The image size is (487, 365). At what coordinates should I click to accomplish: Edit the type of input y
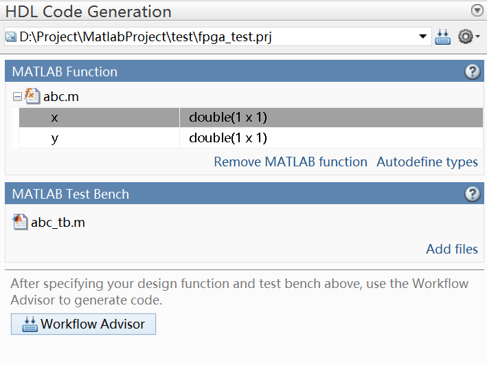tap(227, 138)
